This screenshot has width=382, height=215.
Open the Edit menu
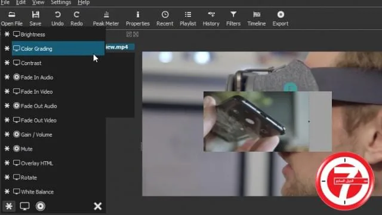tap(21, 2)
